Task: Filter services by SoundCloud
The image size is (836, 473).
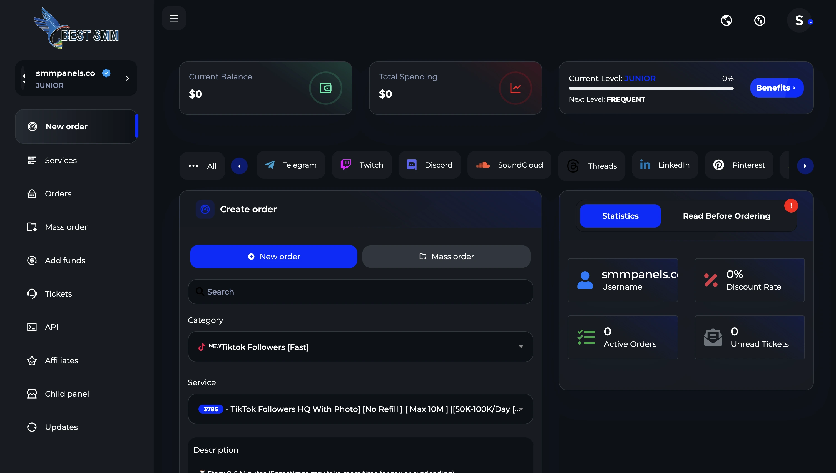Action: tap(509, 165)
